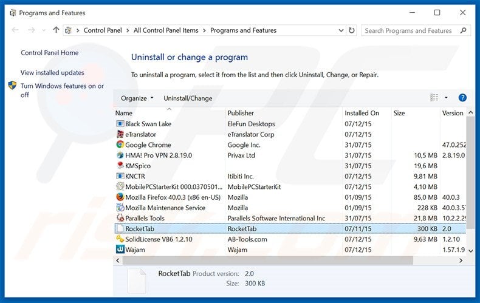
Task: Click the eTranslator program icon
Action: pos(120,134)
